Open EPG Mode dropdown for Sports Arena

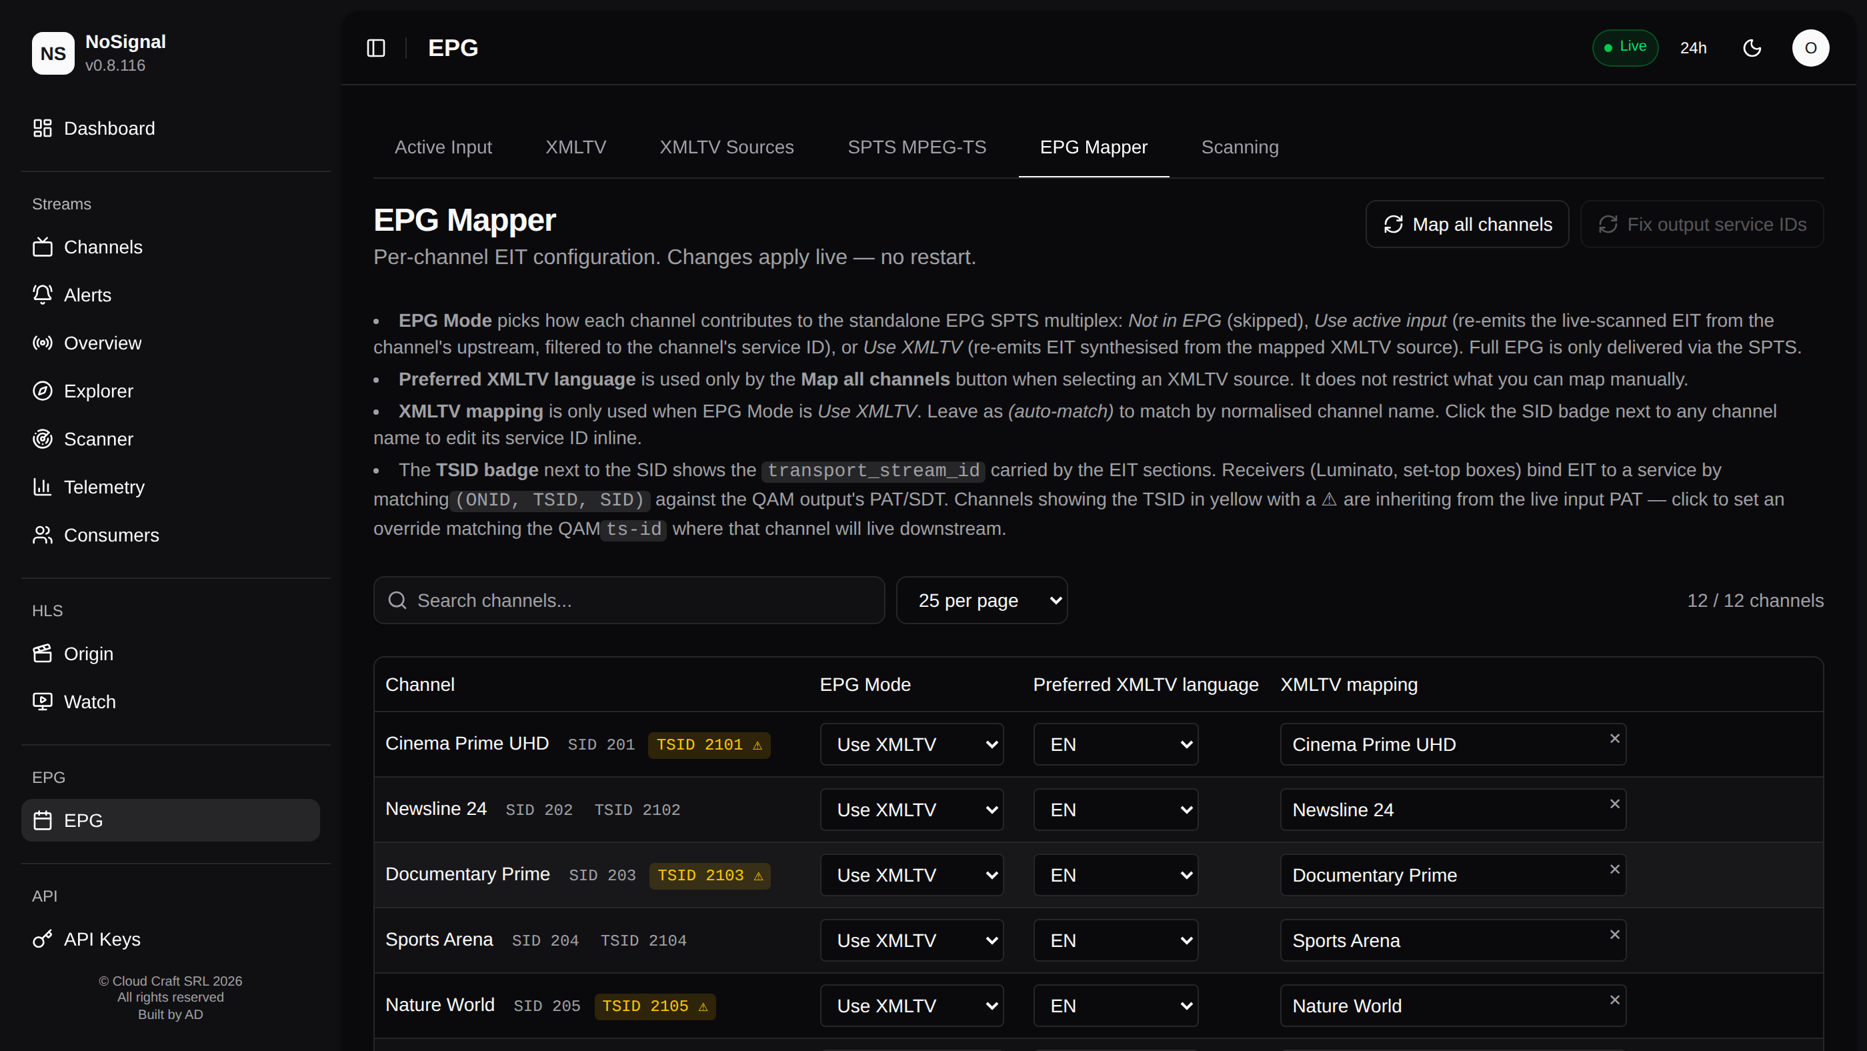click(x=911, y=940)
